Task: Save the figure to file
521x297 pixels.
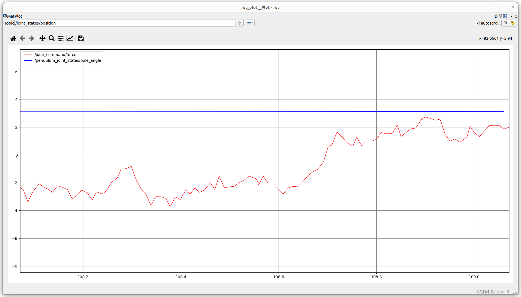Action: (x=81, y=38)
